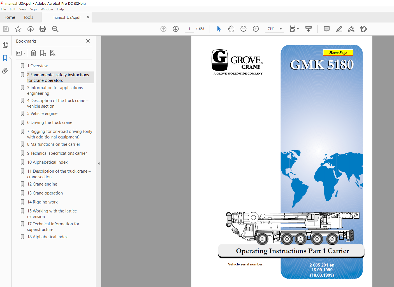Screen dimensions: 394x287
Task: Open bookmarks options dropdown menu
Action: tap(21, 53)
